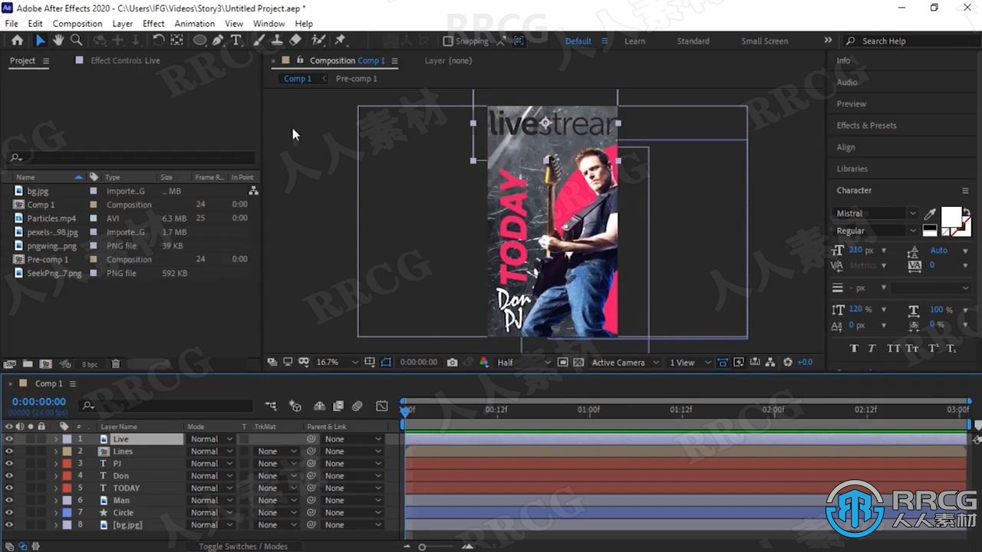Open the Half resolution dropdown
The image size is (982, 552).
click(523, 363)
